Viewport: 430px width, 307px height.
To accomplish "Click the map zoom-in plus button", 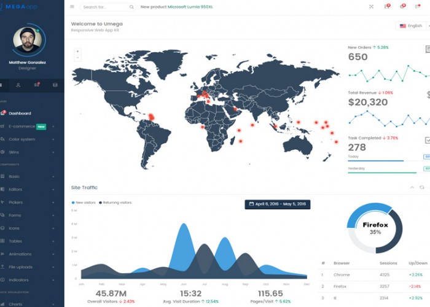I will (x=77, y=51).
